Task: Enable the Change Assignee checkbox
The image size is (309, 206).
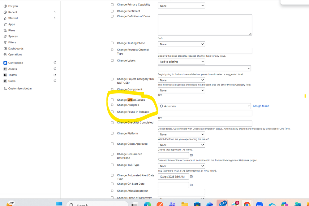Action: tap(112, 105)
